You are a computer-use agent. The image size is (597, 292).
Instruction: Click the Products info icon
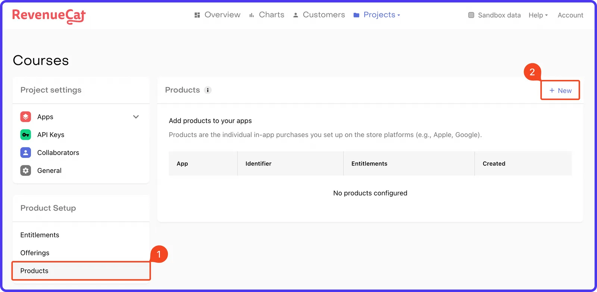(208, 90)
